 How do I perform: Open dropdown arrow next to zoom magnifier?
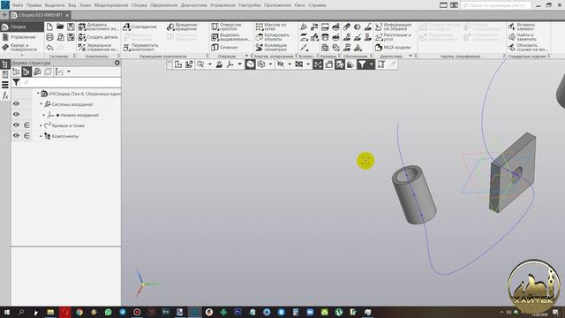[x=210, y=64]
